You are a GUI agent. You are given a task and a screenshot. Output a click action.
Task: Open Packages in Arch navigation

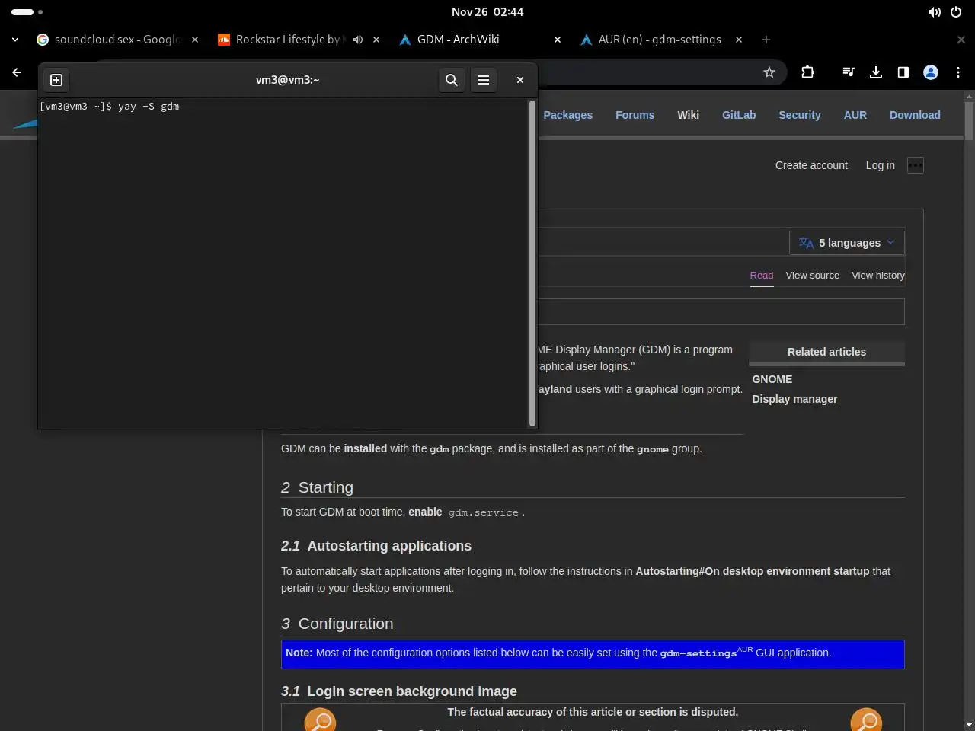pyautogui.click(x=568, y=115)
